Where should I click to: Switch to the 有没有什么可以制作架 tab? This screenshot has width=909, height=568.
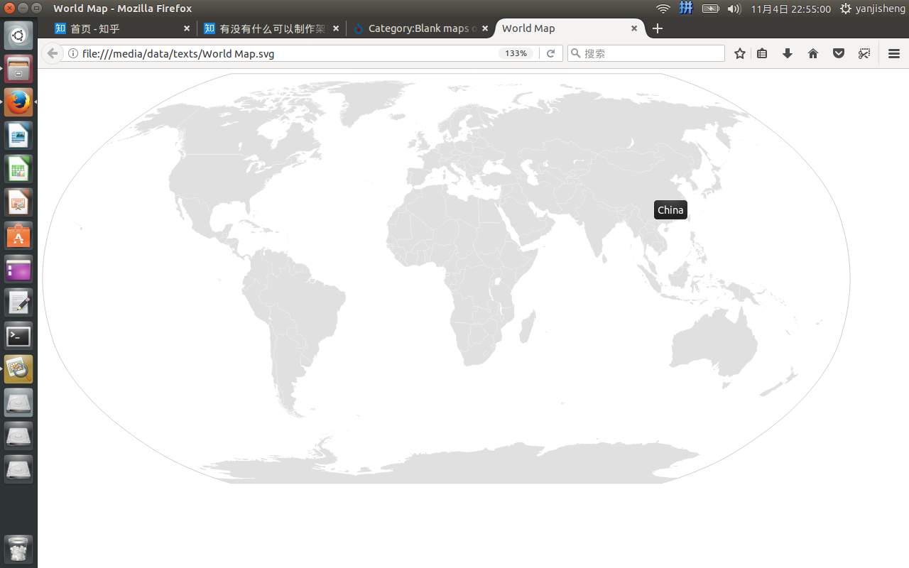click(x=271, y=28)
